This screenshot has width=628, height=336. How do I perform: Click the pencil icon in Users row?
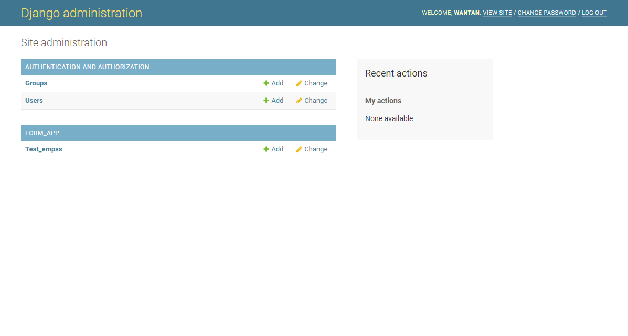(x=299, y=101)
